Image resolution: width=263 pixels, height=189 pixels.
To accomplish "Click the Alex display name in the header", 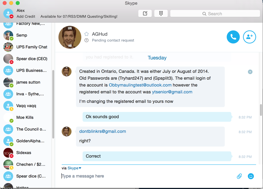I will (21, 10).
